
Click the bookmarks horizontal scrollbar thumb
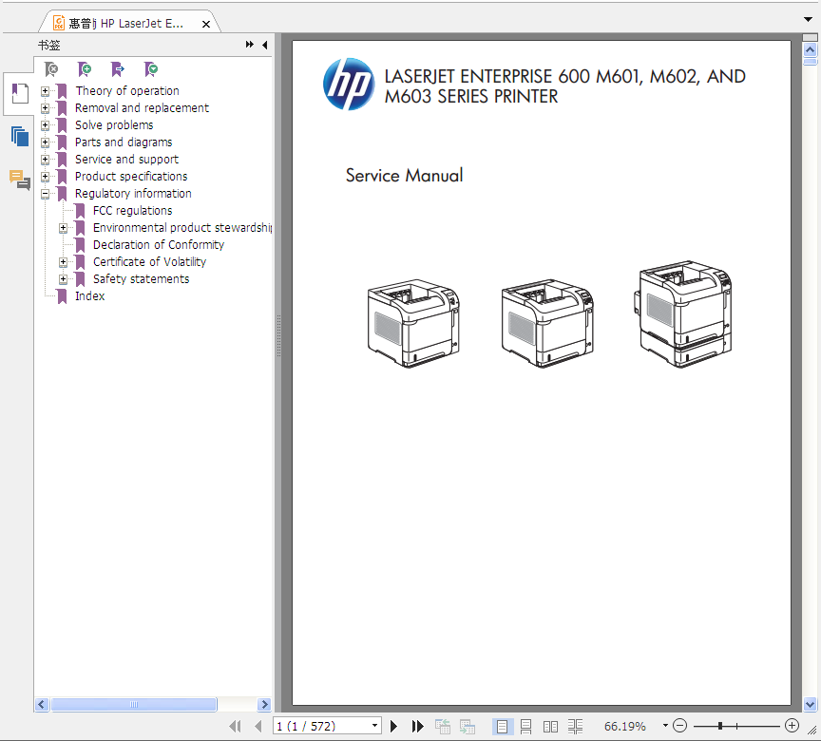click(134, 704)
